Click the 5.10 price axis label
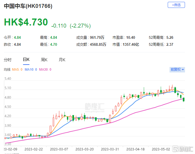The width and height of the screenshot is (195, 154). point(8,88)
